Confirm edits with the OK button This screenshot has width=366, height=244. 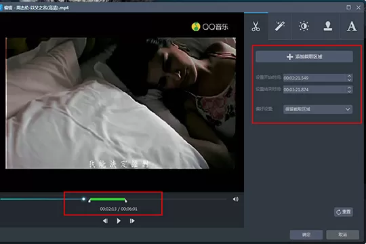coord(306,235)
